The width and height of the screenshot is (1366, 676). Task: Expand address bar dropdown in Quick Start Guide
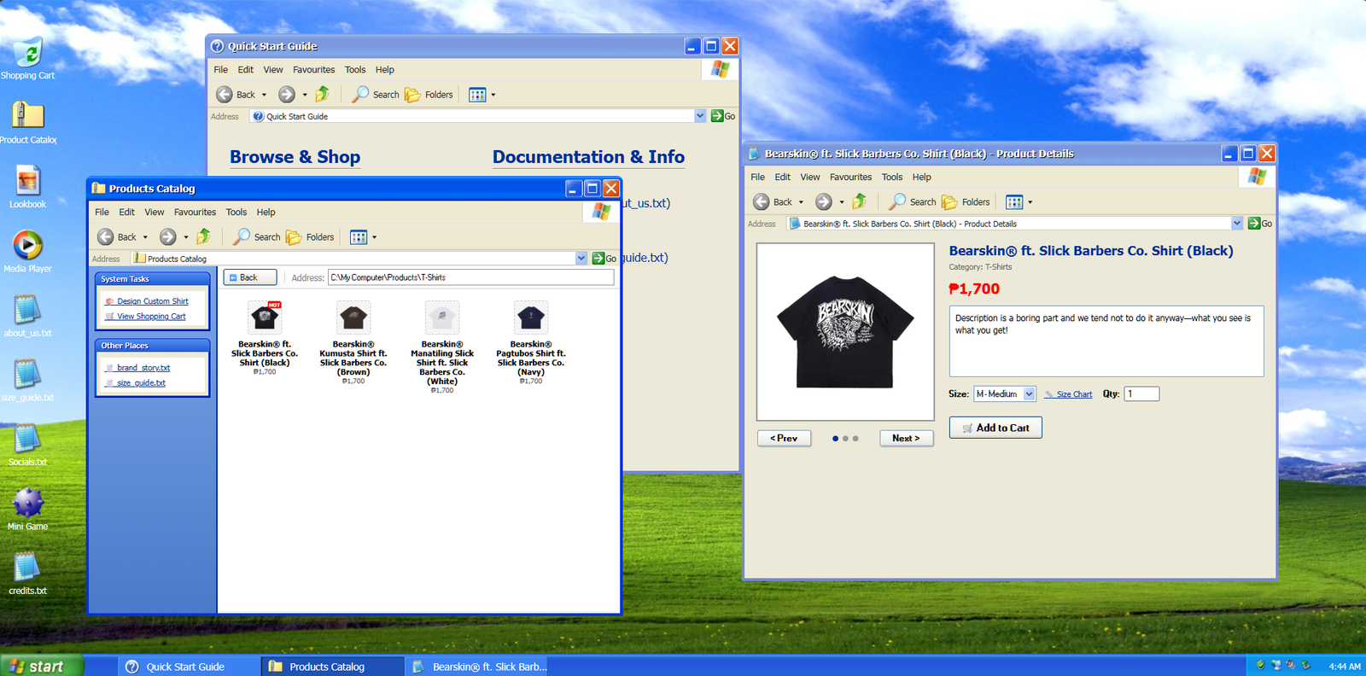(700, 116)
